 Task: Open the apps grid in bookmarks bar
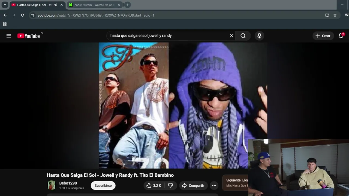[x=5, y=24]
